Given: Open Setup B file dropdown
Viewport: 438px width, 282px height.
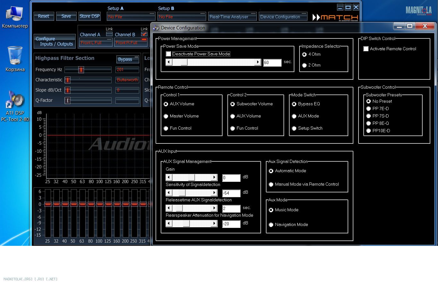Looking at the screenshot, I should tap(181, 17).
